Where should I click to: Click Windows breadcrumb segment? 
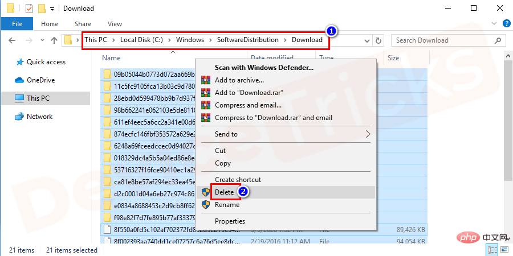(x=190, y=40)
